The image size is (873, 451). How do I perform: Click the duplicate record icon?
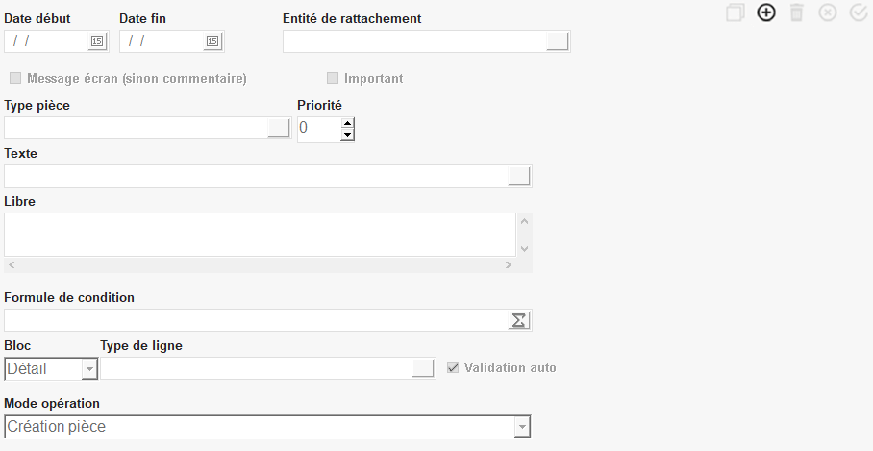736,13
